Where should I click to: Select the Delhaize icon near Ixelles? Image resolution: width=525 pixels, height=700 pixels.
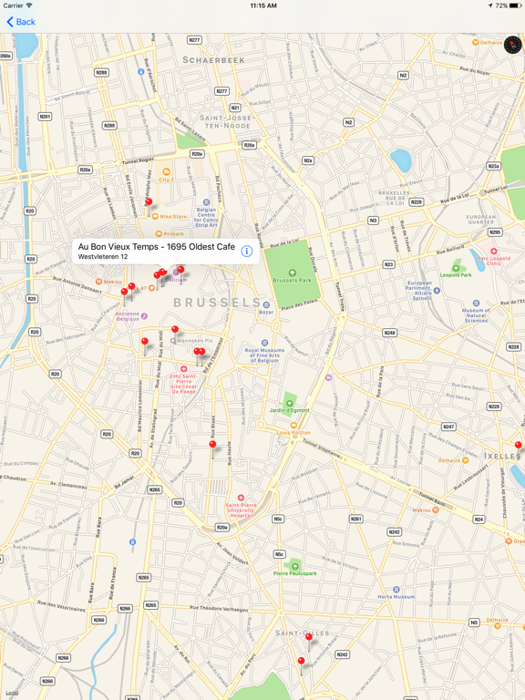point(465,460)
